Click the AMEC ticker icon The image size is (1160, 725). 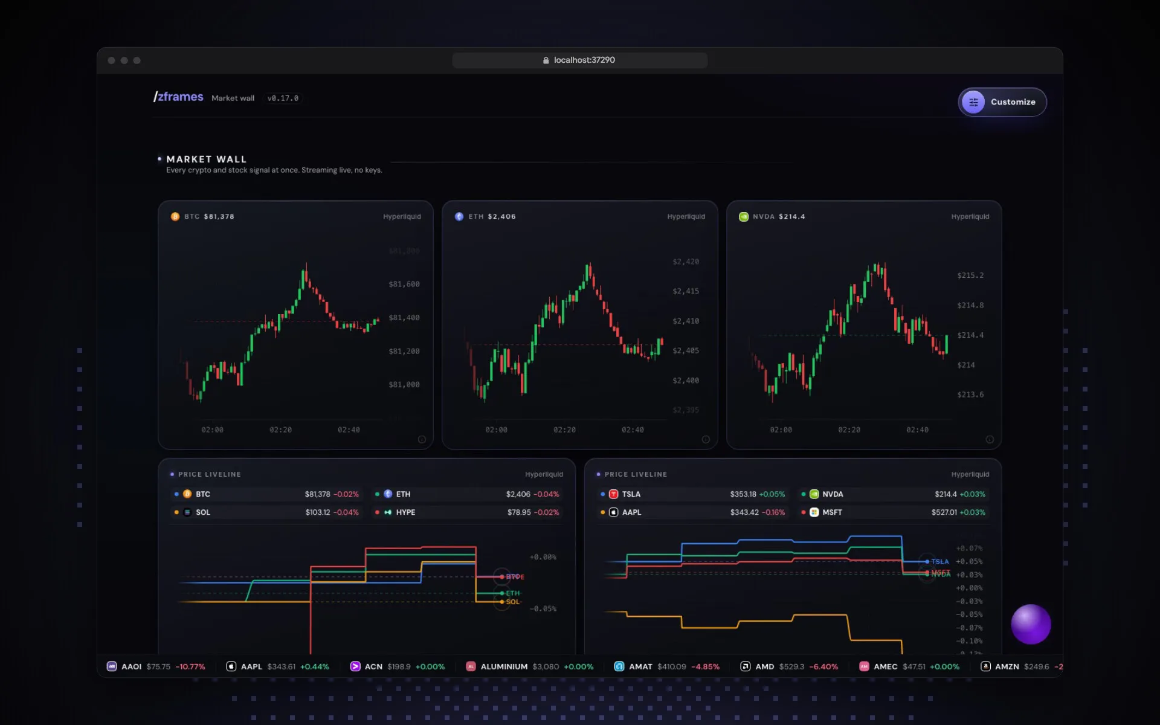click(864, 666)
